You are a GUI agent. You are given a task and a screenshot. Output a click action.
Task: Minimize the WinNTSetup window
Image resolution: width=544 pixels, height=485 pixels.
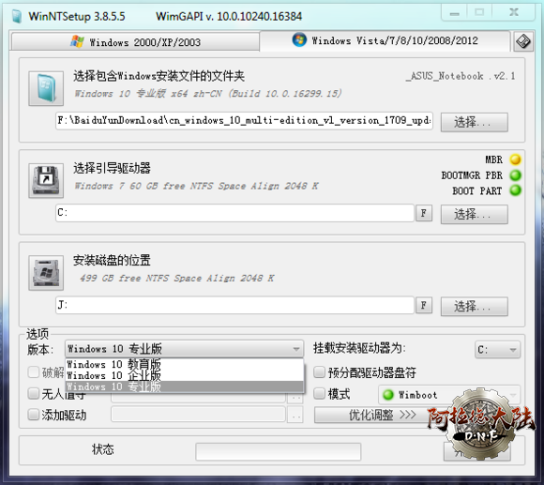click(x=454, y=13)
